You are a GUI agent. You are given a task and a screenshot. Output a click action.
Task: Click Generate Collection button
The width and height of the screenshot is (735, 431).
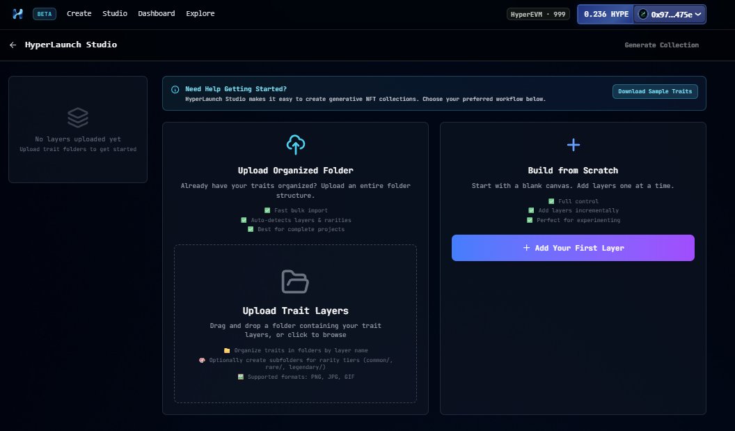tap(661, 45)
